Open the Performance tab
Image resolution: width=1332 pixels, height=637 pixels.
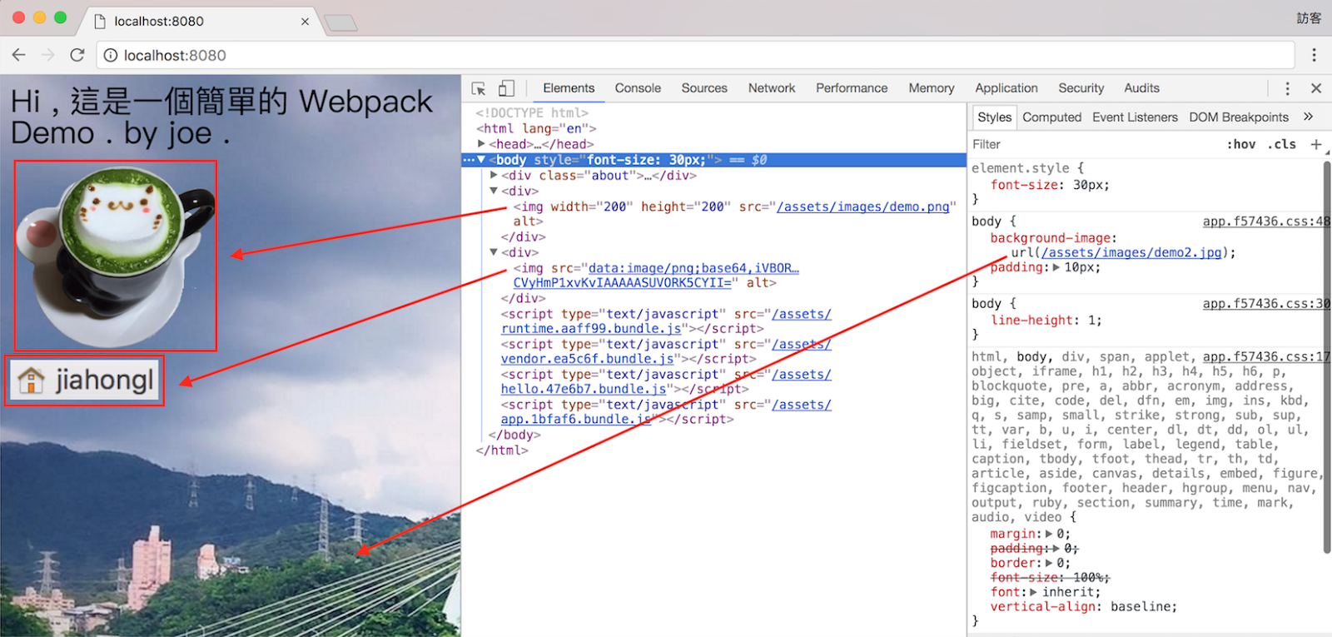[852, 88]
